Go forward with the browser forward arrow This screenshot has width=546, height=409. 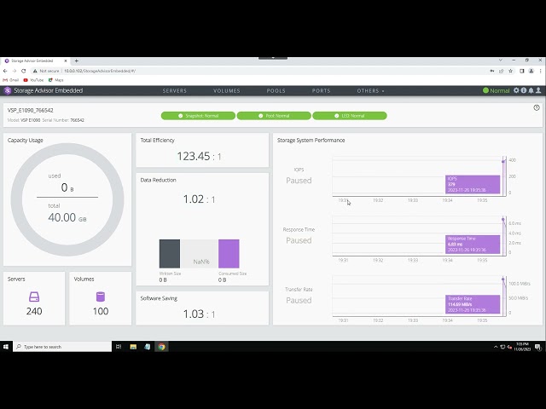point(15,71)
